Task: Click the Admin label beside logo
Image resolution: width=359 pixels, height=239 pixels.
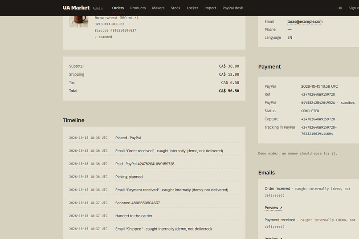Action: click(98, 8)
